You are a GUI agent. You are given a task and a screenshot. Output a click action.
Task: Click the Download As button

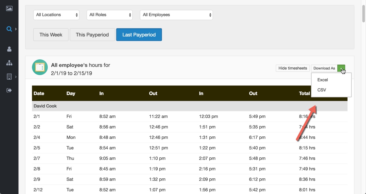pos(324,68)
